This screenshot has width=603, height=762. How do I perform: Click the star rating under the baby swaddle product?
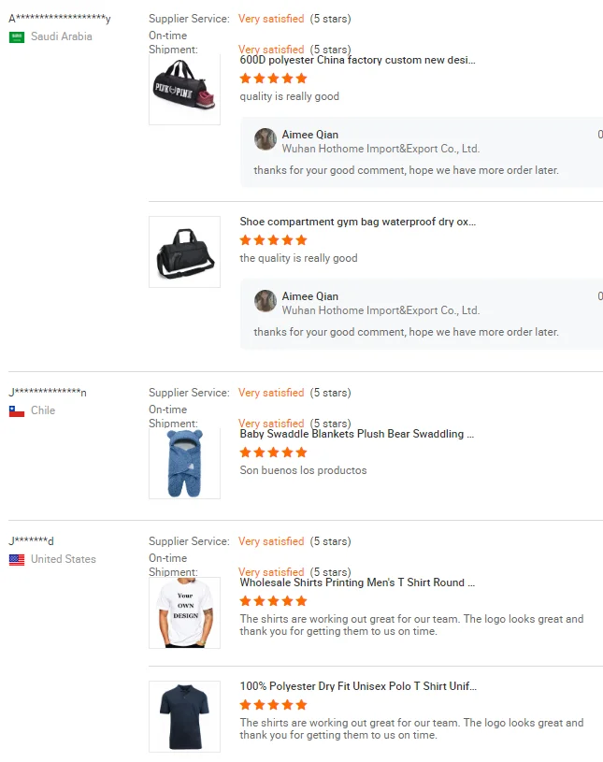pyautogui.click(x=273, y=453)
